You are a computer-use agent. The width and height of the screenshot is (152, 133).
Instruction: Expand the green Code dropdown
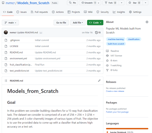95,23
